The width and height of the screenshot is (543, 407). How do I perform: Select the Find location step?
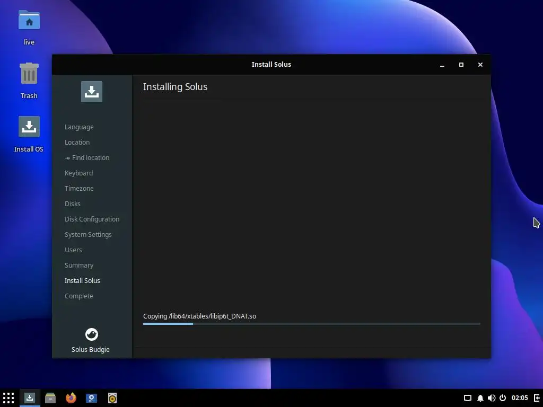tap(87, 157)
